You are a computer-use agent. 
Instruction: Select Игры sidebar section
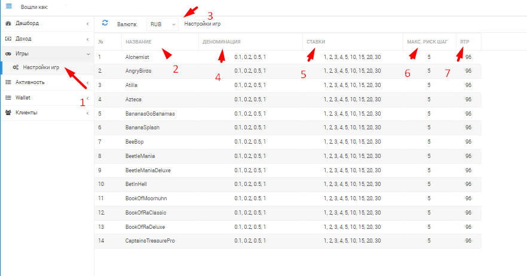coord(22,54)
